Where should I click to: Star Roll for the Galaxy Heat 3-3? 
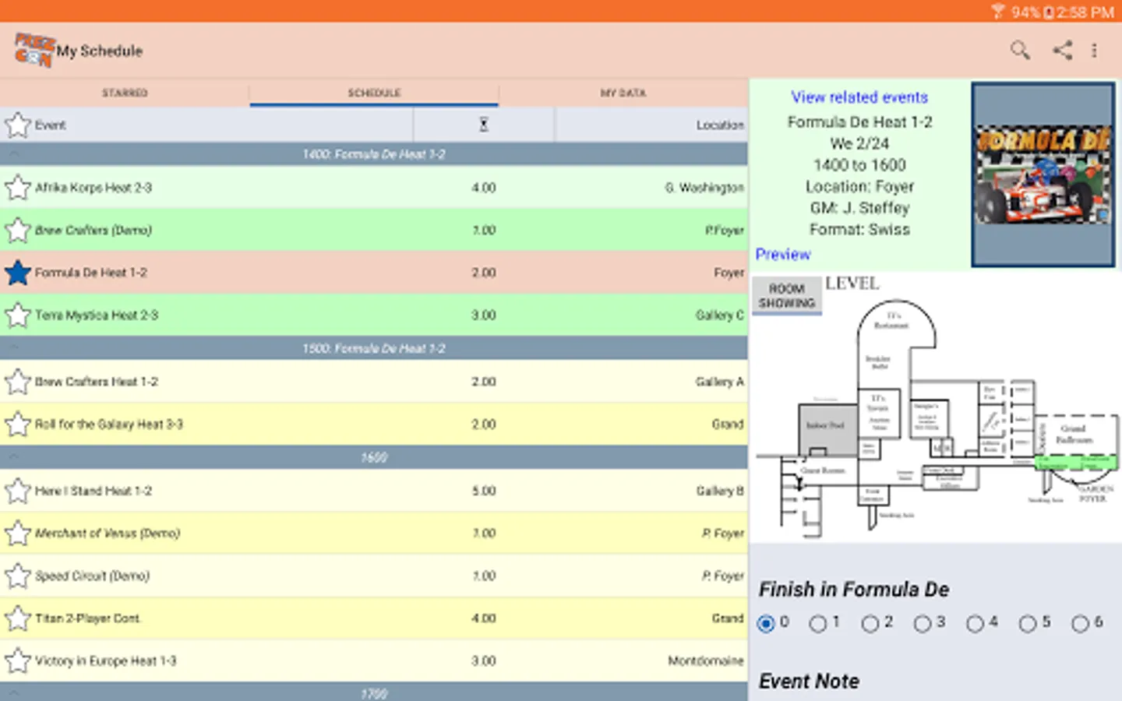pyautogui.click(x=17, y=424)
